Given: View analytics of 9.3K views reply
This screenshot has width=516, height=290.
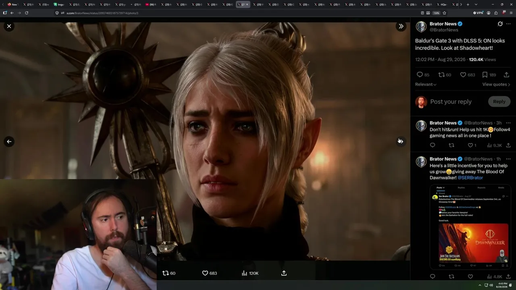Looking at the screenshot, I should [494, 145].
